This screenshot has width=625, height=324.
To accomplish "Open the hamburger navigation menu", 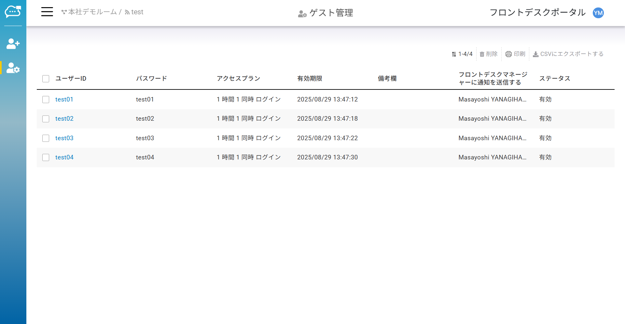I will tap(47, 12).
